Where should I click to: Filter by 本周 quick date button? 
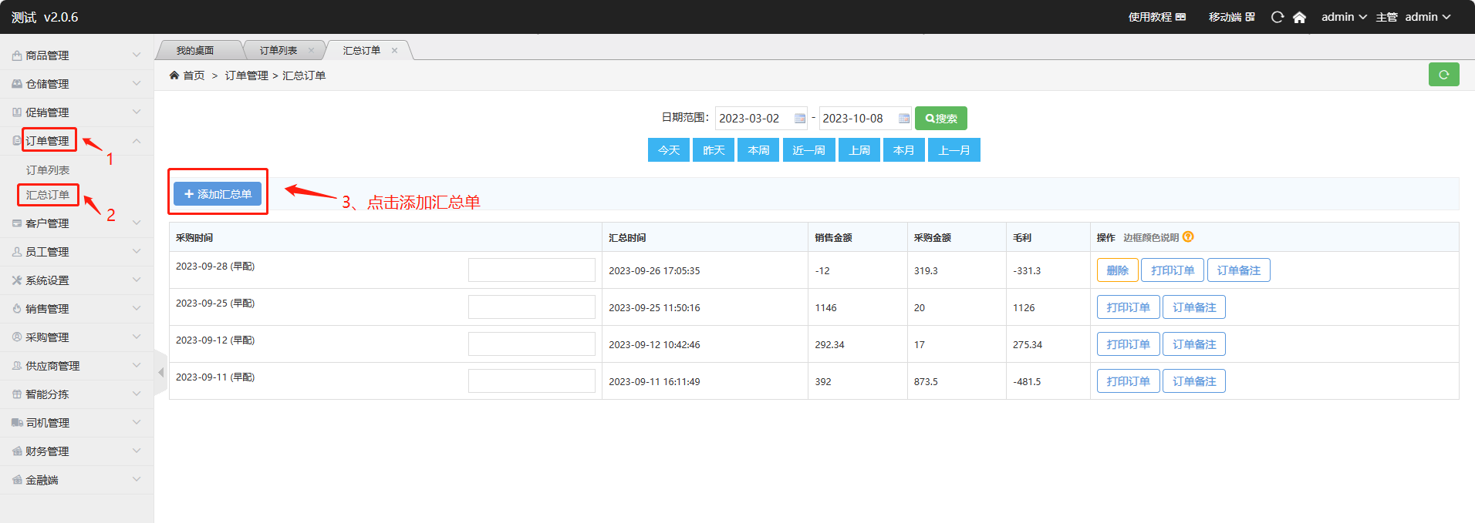coord(758,150)
